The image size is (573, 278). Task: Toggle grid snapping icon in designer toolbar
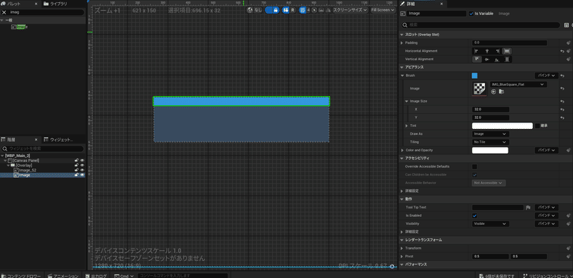pos(302,10)
